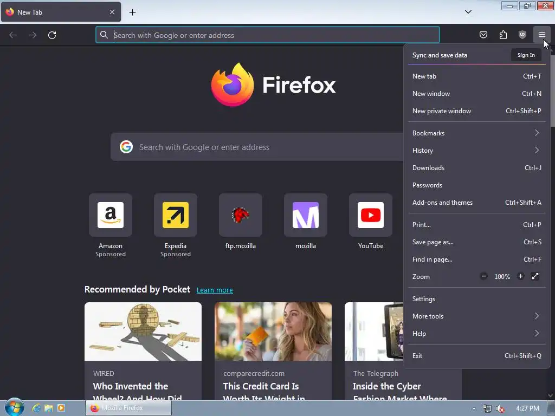The height and width of the screenshot is (416, 555).
Task: Click the forward arrow button
Action: pos(33,35)
